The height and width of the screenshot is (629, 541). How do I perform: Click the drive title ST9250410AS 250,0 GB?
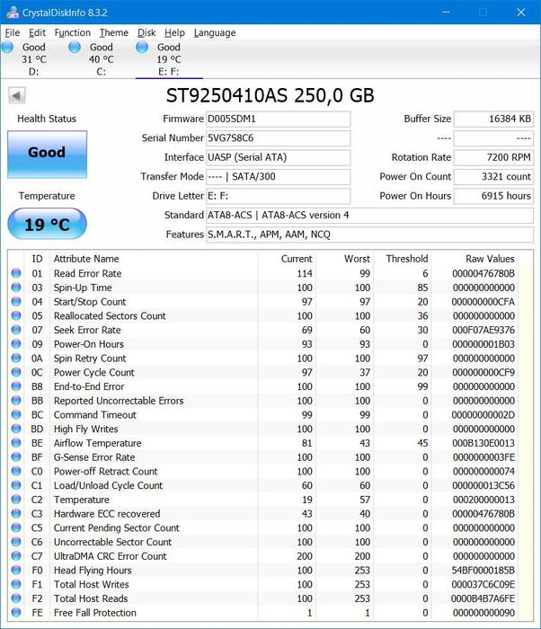click(x=270, y=95)
